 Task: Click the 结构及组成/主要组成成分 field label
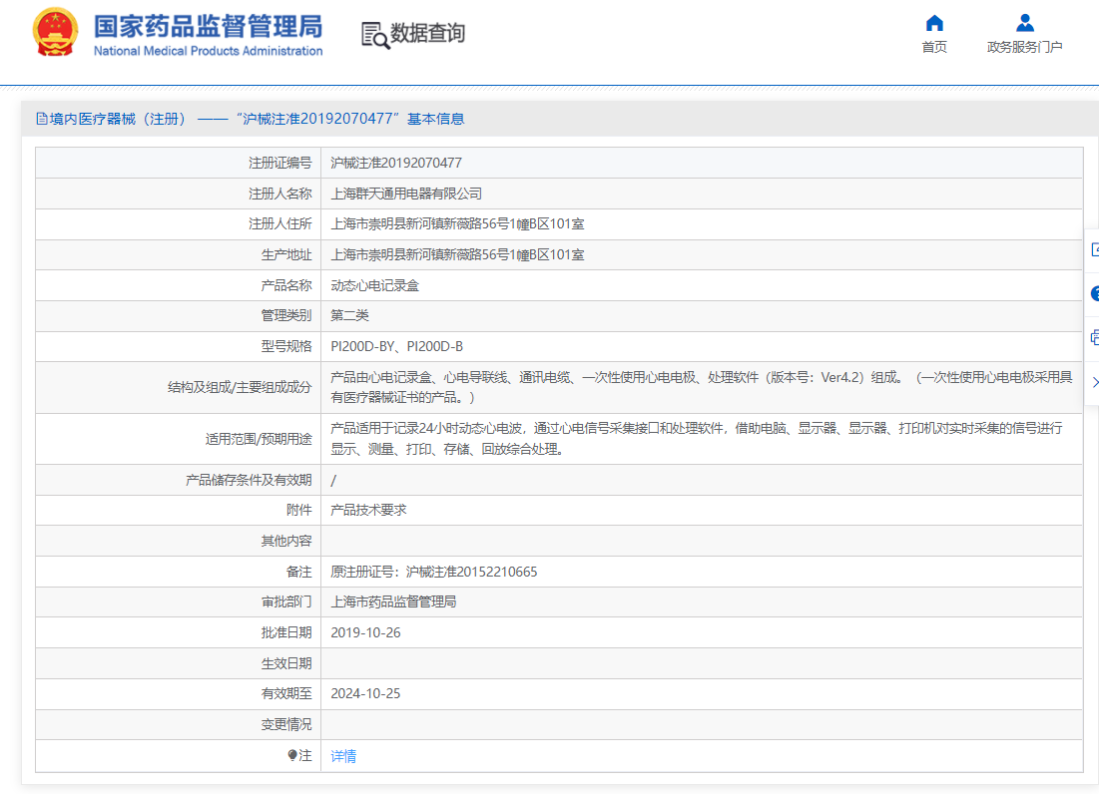pos(240,387)
